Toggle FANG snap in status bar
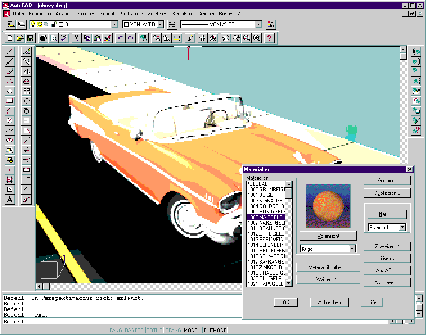The width and height of the screenshot is (426, 335). [116, 330]
